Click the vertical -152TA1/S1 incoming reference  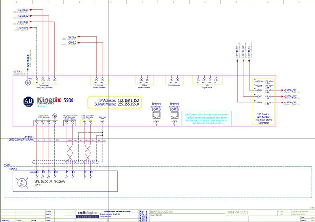[x=249, y=52]
